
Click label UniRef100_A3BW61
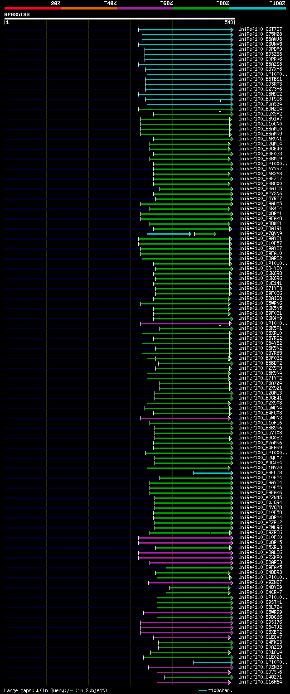pyautogui.click(x=260, y=223)
